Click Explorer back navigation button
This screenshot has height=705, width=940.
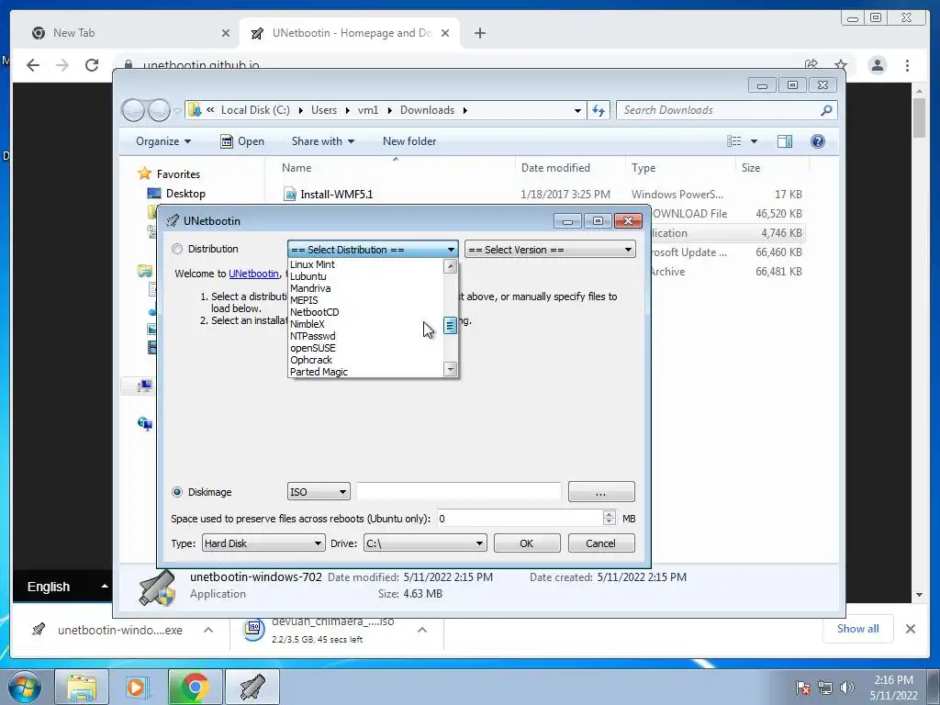133,110
